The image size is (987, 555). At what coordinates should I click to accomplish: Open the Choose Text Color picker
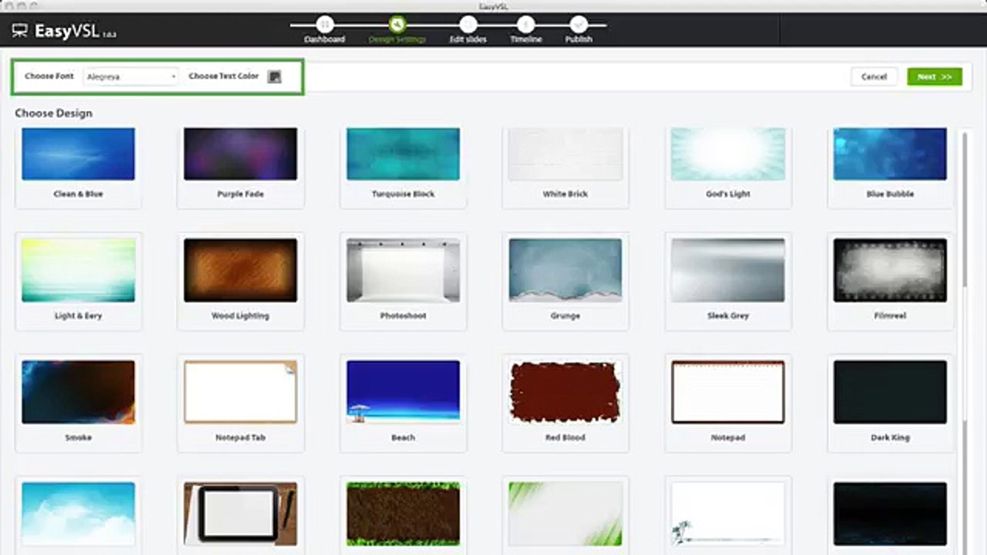(275, 77)
